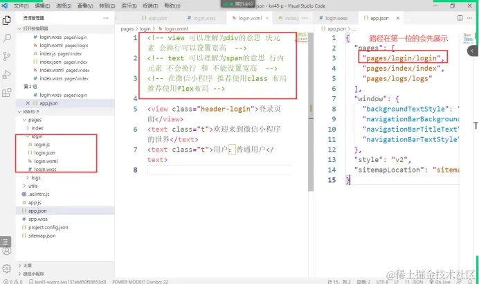Switch to left-group login.wxss tab
479x284 pixels.
point(201,18)
